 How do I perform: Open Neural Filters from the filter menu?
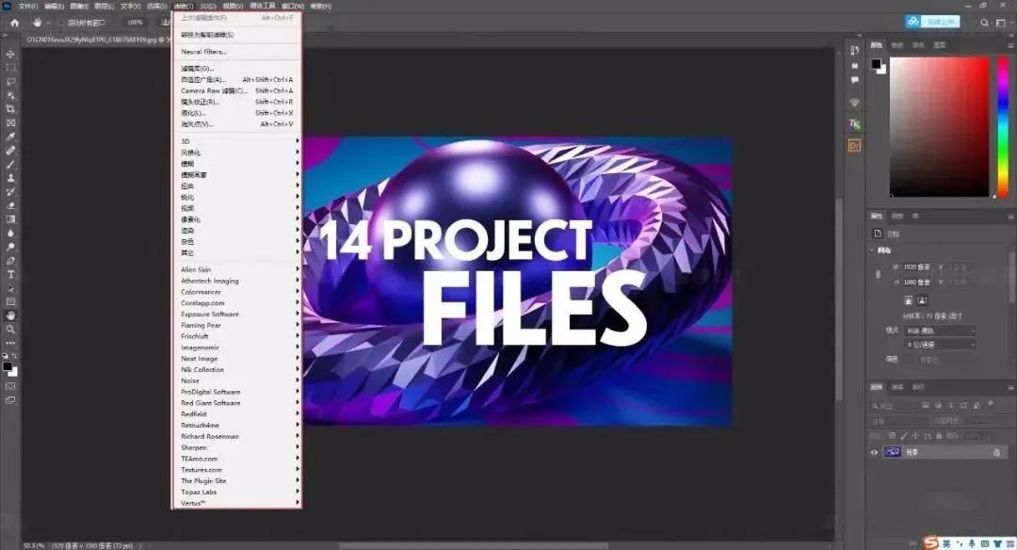click(x=204, y=52)
